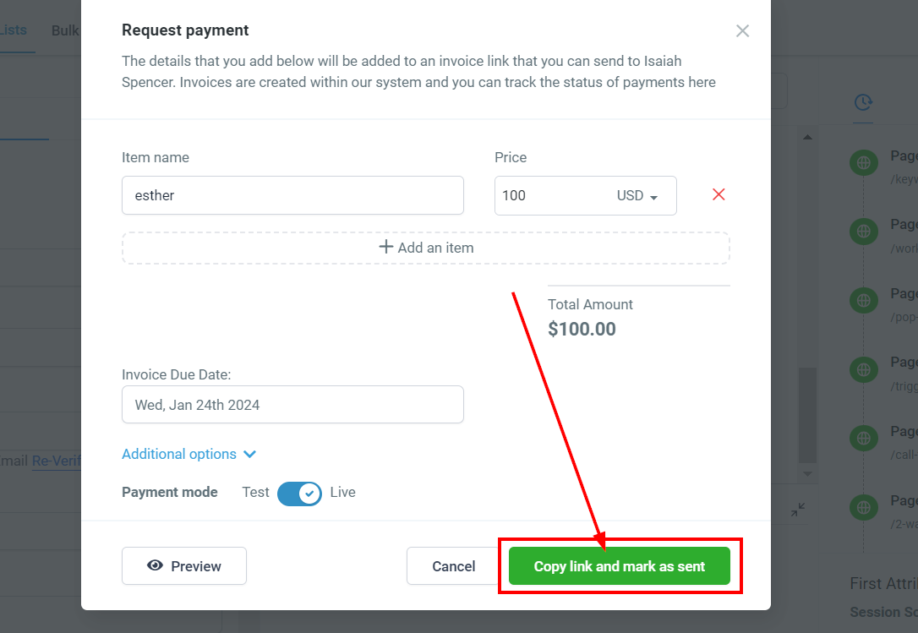Click the globe icon beside /2-wa page entry
Screen dimensions: 918x633
[x=864, y=507]
